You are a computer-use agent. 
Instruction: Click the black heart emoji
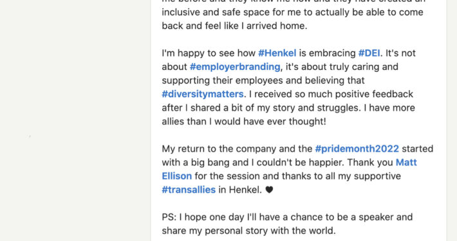pyautogui.click(x=269, y=190)
